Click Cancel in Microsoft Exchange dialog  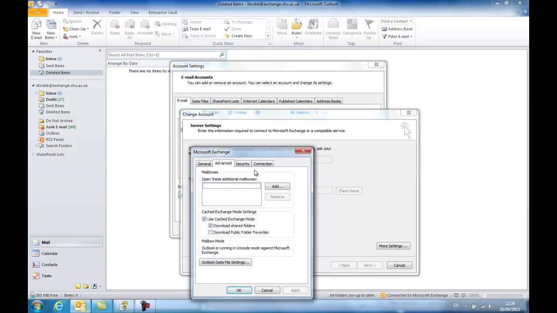[267, 290]
